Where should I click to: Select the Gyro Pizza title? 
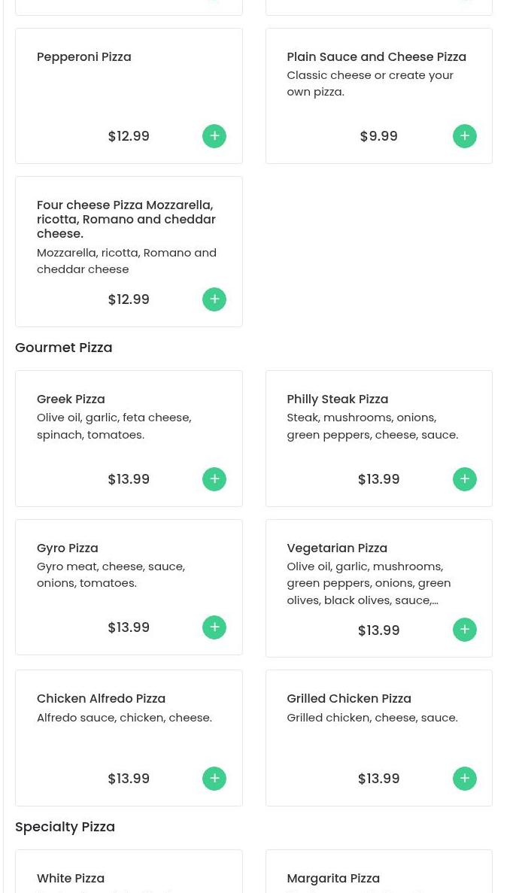67,548
